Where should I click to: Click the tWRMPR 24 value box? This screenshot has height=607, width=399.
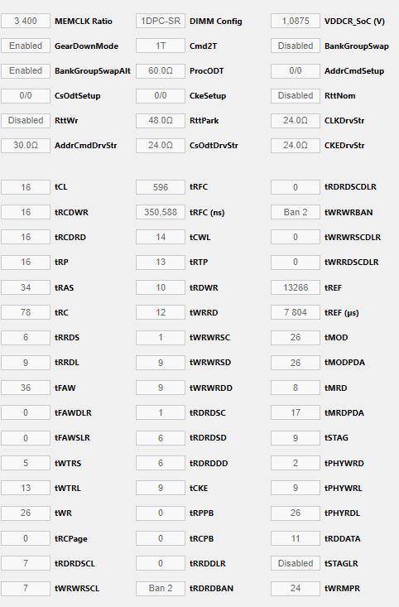[296, 589]
